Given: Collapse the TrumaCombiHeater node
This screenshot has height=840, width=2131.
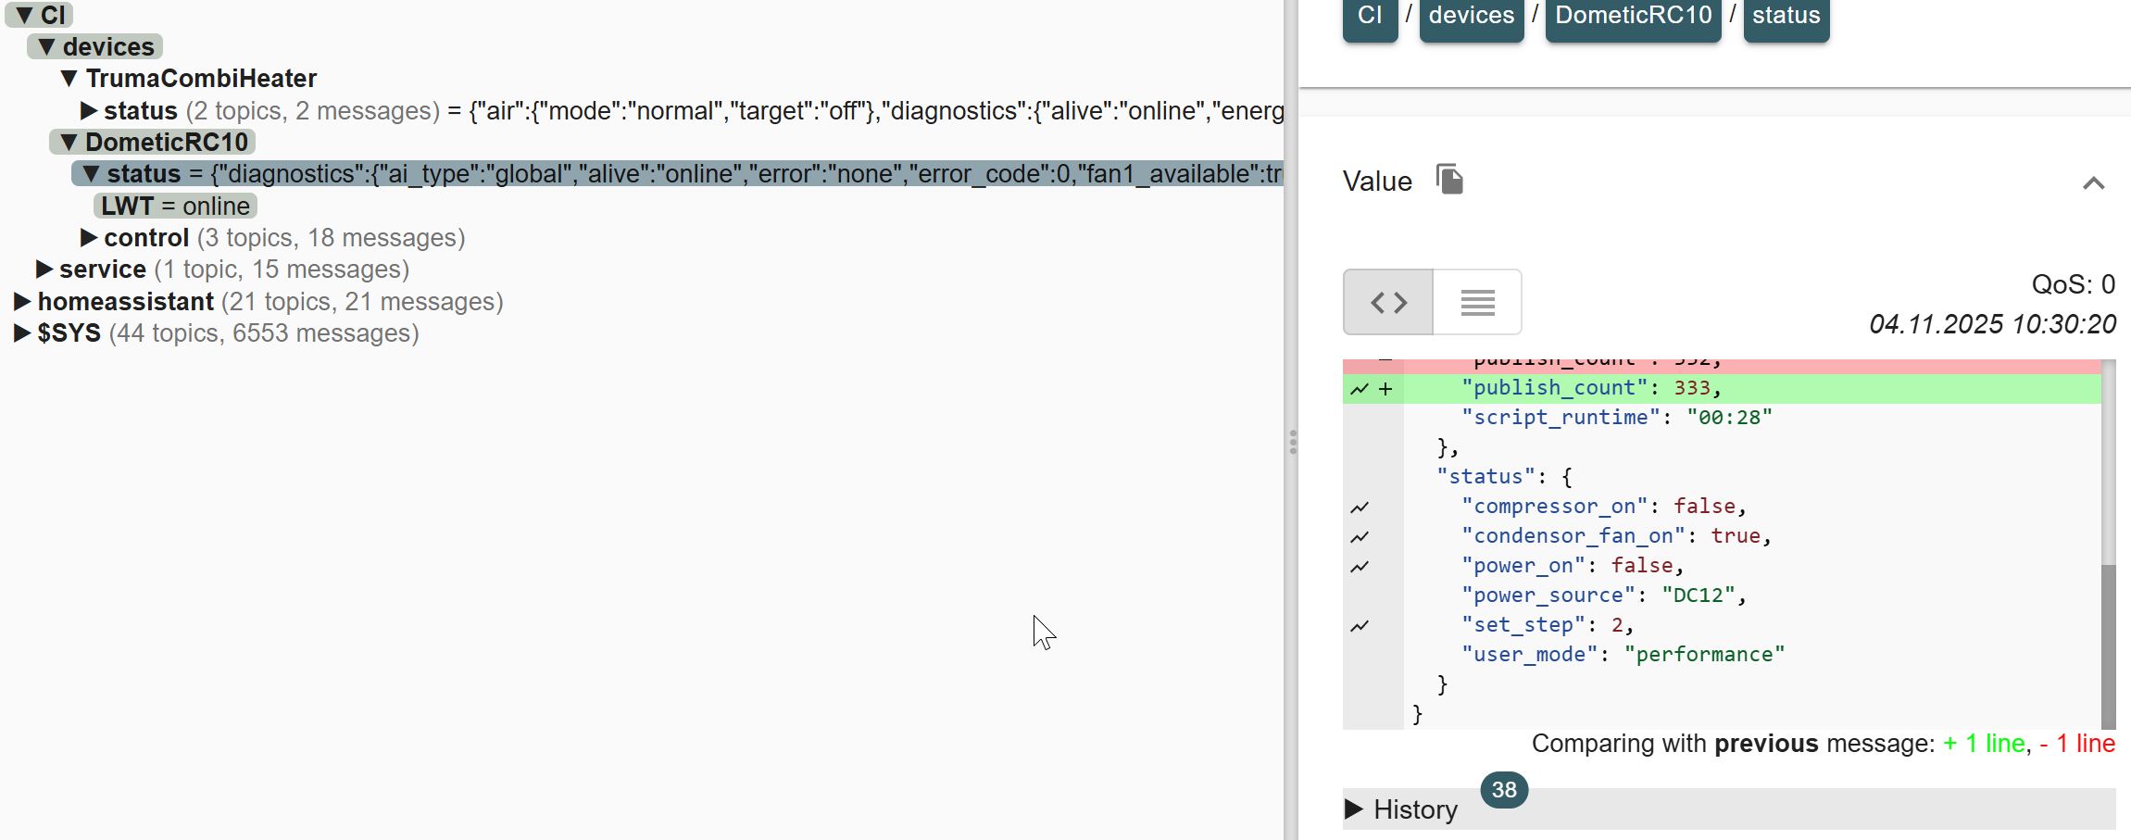Looking at the screenshot, I should pyautogui.click(x=69, y=79).
